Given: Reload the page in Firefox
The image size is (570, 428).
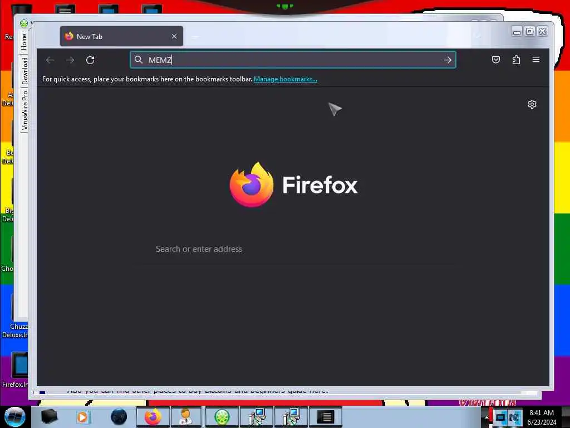Looking at the screenshot, I should click(x=90, y=60).
